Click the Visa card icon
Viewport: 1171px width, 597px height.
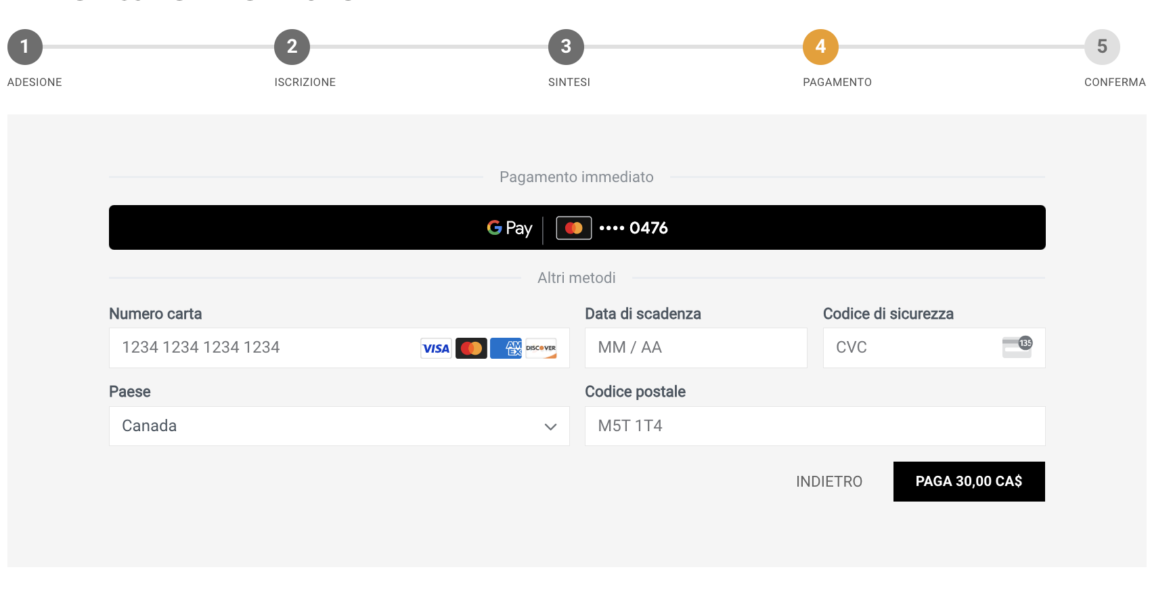pyautogui.click(x=436, y=349)
